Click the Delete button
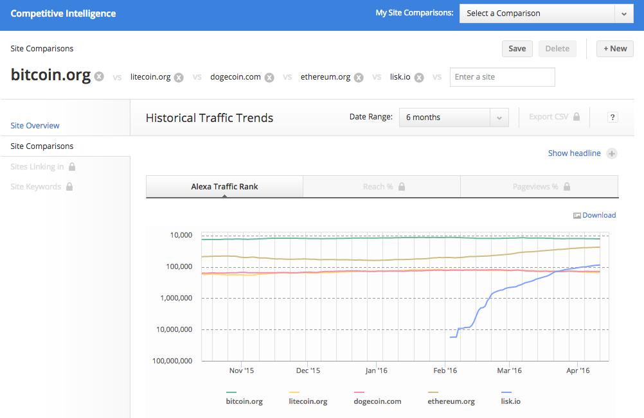 click(x=557, y=49)
